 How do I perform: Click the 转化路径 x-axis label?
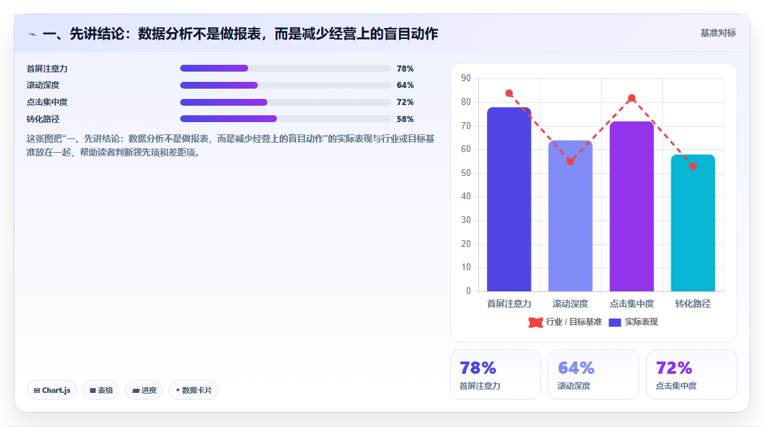point(693,304)
